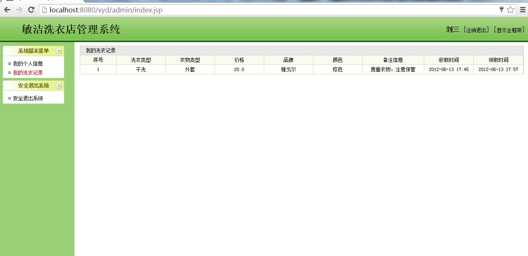
Task: Click the 安全退出系统 sidebar link
Action: (28, 99)
